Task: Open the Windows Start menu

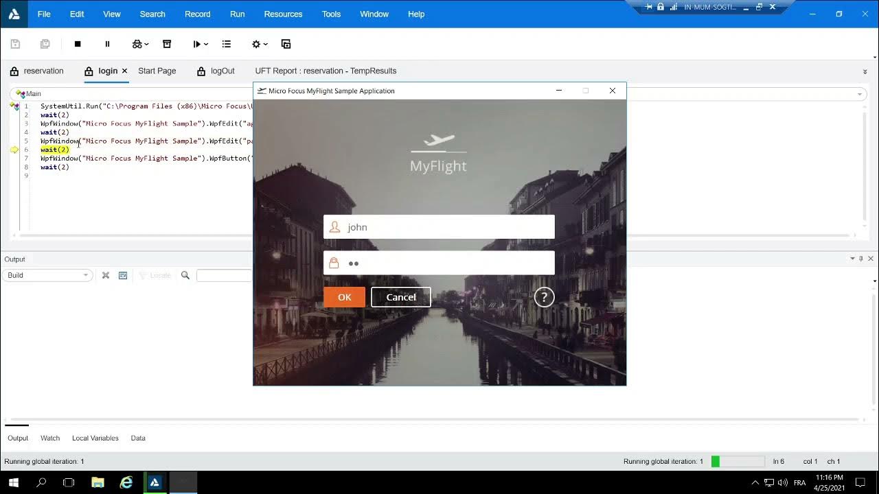Action: (13, 482)
